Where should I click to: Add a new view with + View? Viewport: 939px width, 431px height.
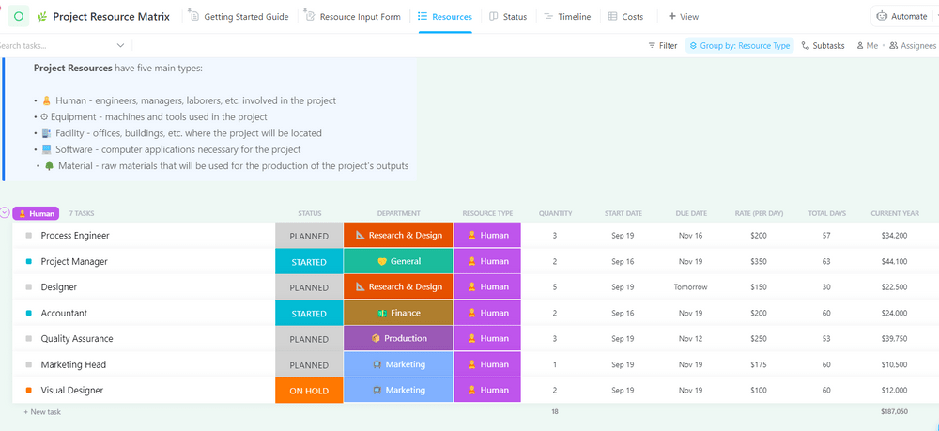(683, 16)
